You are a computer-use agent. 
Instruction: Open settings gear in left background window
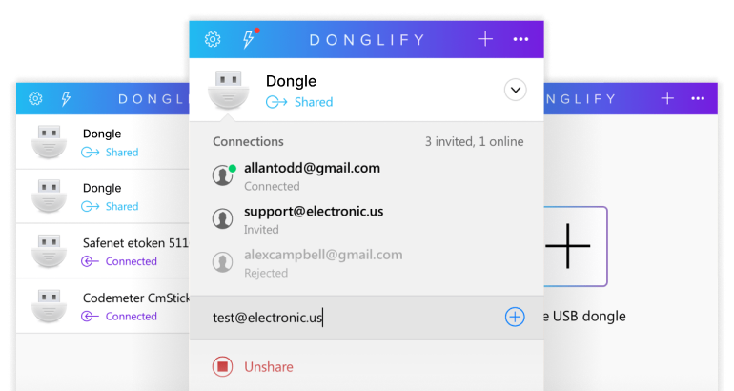tap(35, 98)
